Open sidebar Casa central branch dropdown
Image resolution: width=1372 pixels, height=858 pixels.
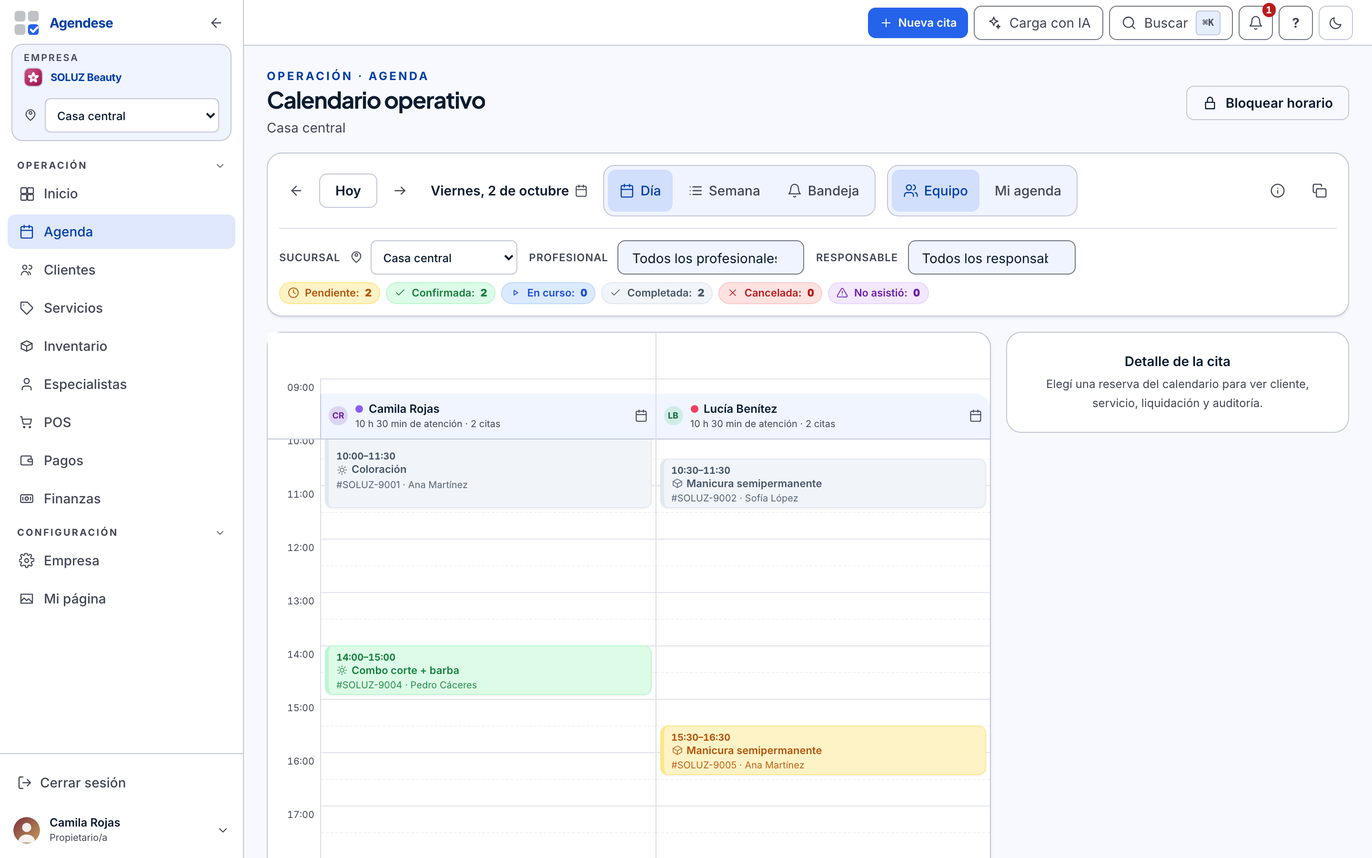132,116
